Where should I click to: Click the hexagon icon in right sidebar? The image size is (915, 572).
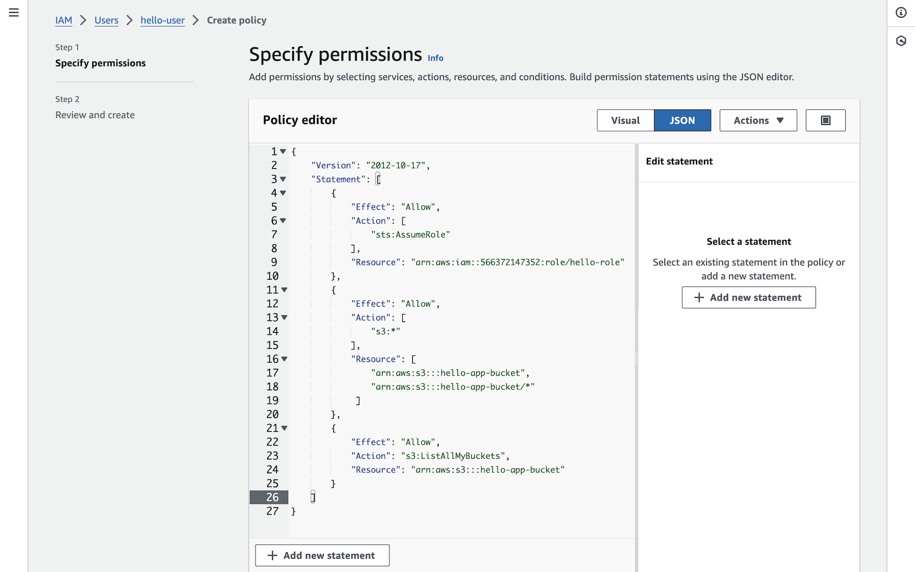[901, 41]
